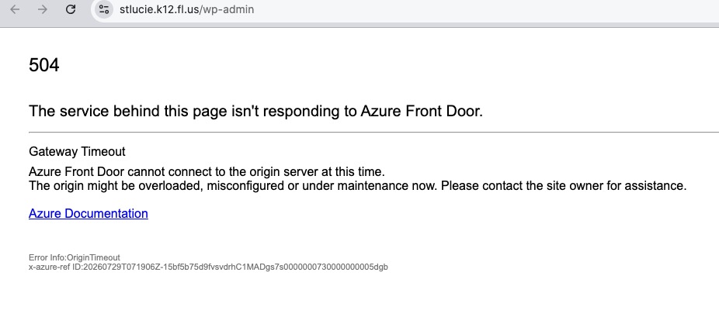Click the 'stlucie.k12.fl.us' domain text
This screenshot has width=719, height=331.
click(x=159, y=9)
